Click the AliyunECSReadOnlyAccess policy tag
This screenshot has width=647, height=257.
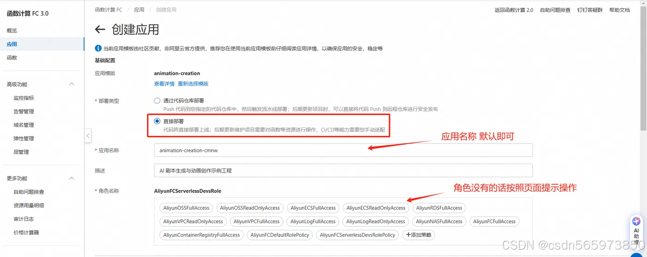click(x=376, y=208)
